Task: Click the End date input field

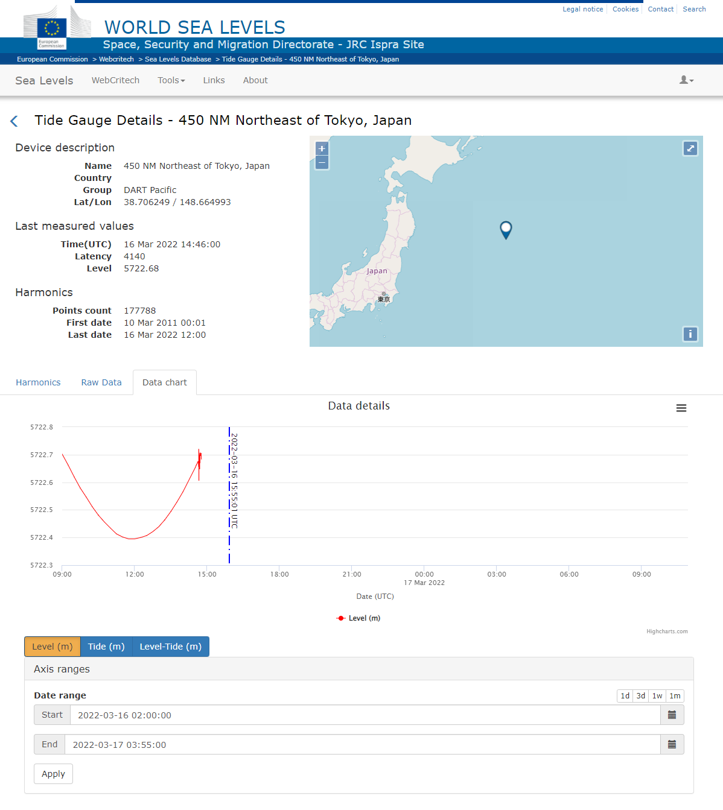Action: pos(362,745)
